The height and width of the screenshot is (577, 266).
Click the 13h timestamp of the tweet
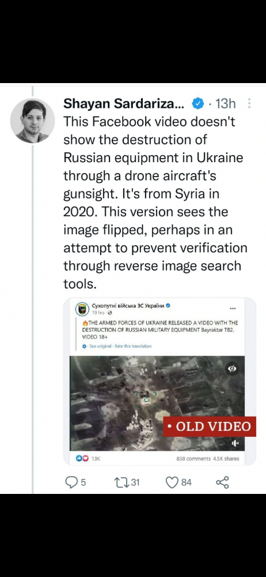[225, 104]
